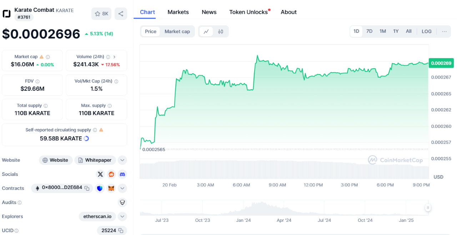The height and width of the screenshot is (235, 457).
Task: Click the circulating supply warning triangle
Action: pyautogui.click(x=101, y=130)
